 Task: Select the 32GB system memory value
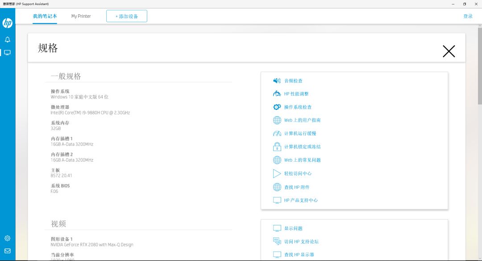(56, 129)
